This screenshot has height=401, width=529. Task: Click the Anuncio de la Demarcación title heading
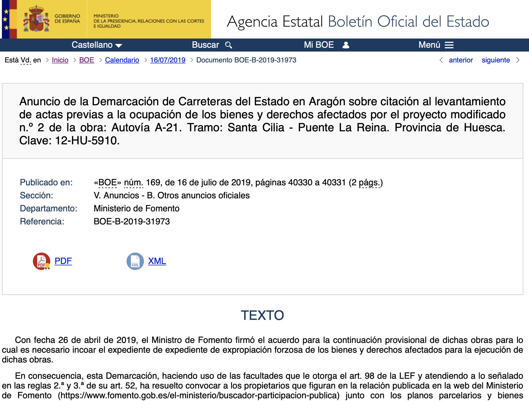pos(262,121)
